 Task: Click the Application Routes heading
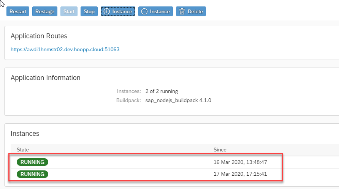pos(39,36)
